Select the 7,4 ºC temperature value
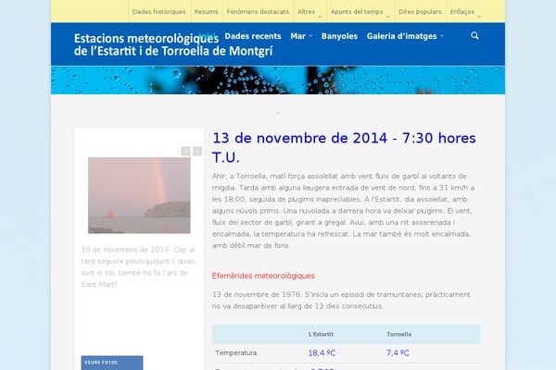556x370 pixels. click(398, 353)
